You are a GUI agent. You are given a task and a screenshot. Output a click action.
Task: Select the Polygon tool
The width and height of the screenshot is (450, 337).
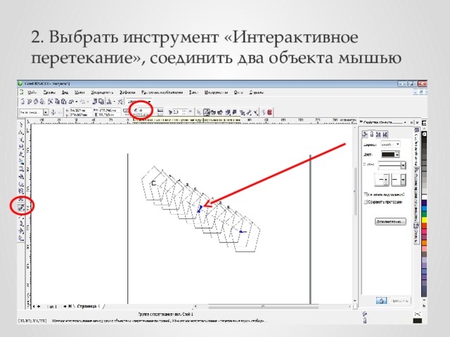point(21,184)
